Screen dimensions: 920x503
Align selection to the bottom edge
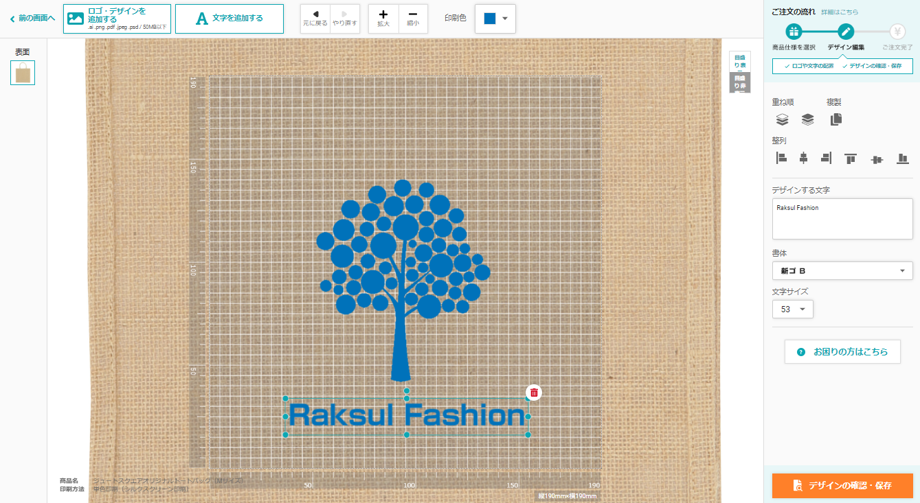(902, 159)
